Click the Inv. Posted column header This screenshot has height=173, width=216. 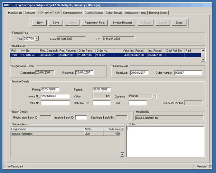coord(156,51)
